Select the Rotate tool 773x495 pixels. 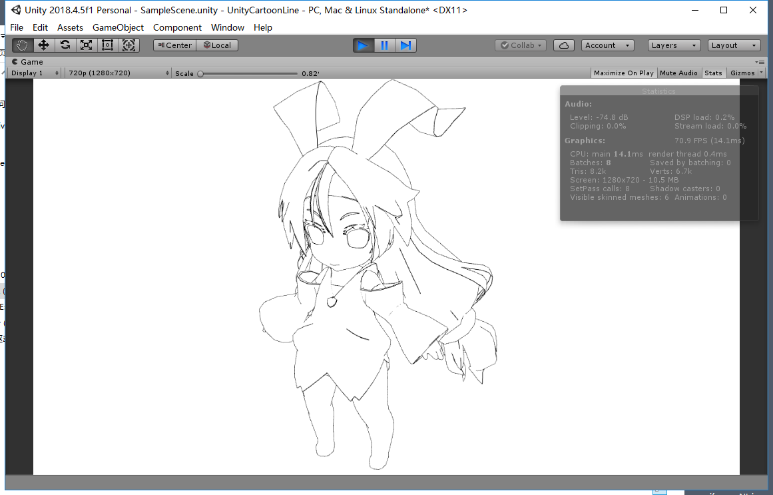65,45
